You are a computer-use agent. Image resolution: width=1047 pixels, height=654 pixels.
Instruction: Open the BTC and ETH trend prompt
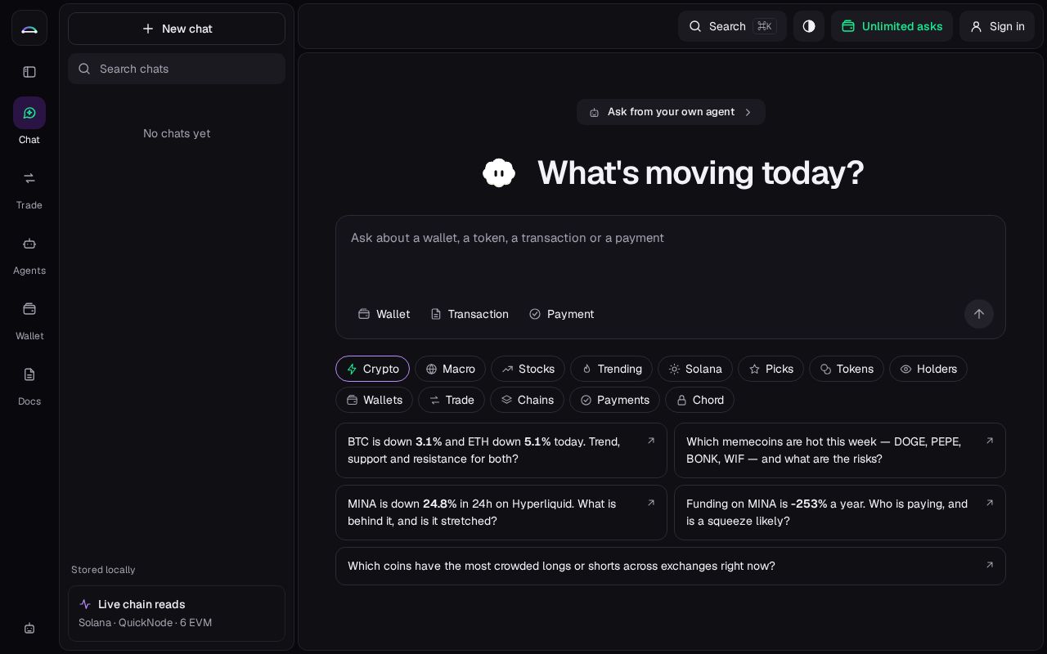click(x=501, y=450)
